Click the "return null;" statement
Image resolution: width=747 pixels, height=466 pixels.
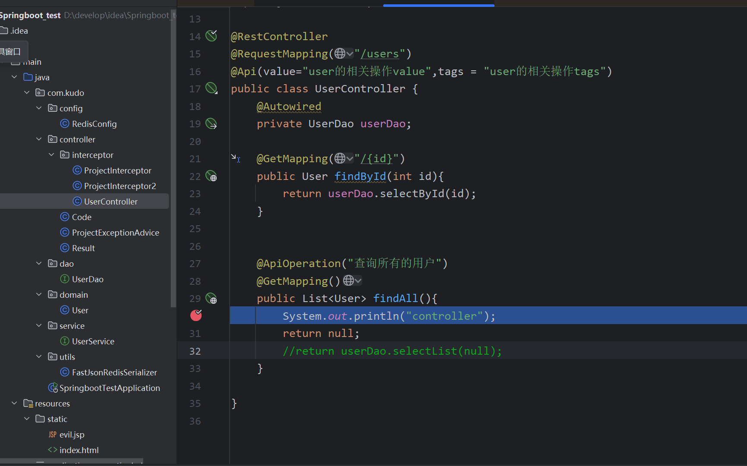(x=321, y=334)
